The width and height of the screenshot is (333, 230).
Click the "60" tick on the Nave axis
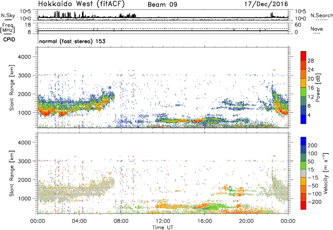(298, 25)
